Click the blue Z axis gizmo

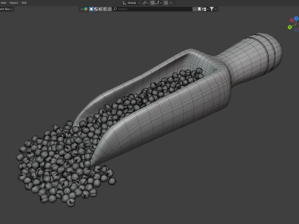(297, 19)
